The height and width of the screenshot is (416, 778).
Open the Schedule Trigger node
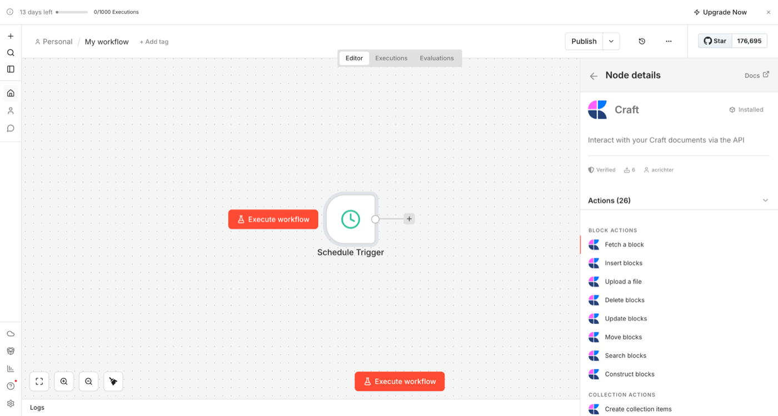coord(351,219)
